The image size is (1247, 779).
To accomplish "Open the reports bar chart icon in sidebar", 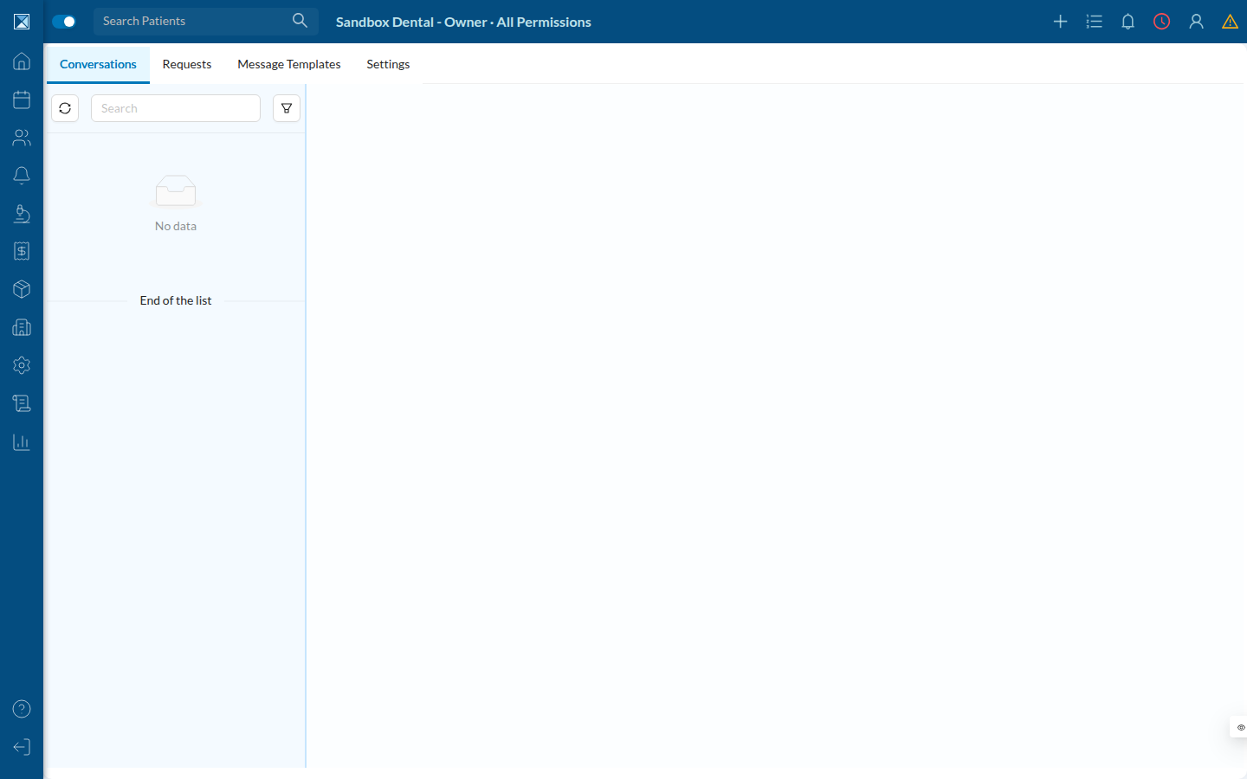I will tap(22, 441).
